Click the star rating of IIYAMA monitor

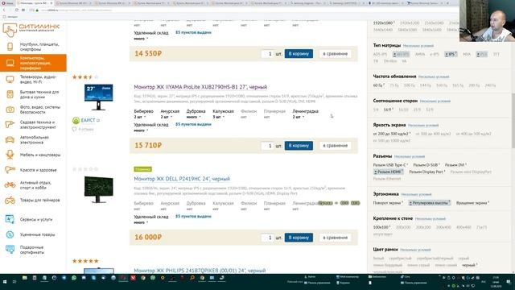[x=85, y=77]
